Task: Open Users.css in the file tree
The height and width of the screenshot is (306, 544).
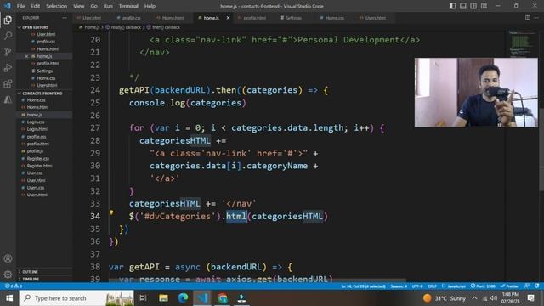Action: [x=36, y=188]
